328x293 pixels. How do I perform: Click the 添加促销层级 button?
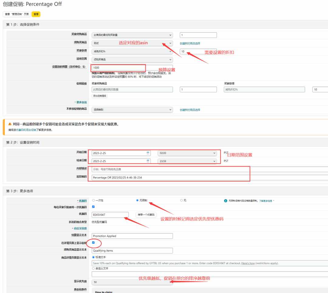(x=100, y=96)
